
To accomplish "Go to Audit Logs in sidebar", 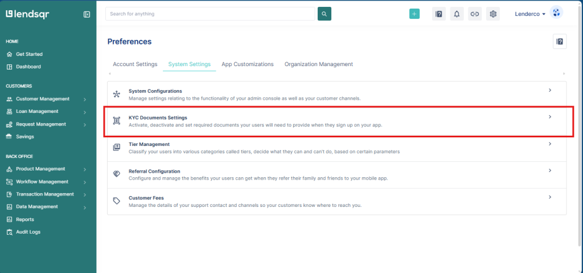I will pyautogui.click(x=28, y=232).
